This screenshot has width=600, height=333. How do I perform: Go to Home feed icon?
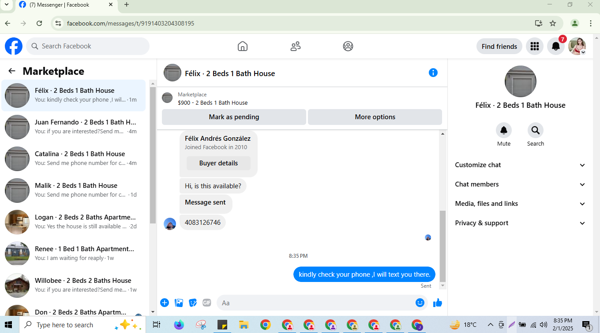(x=242, y=46)
